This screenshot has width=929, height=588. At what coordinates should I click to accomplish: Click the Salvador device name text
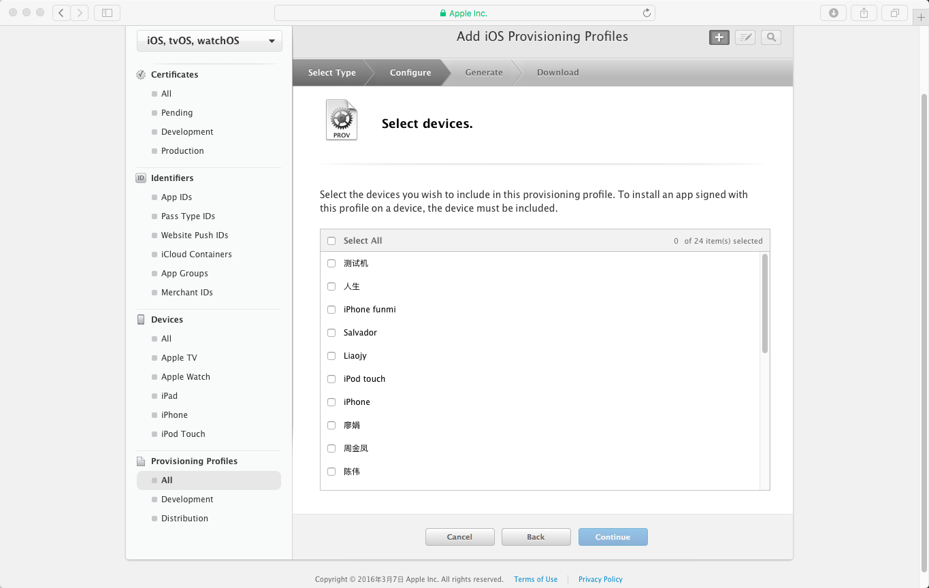[x=360, y=333]
